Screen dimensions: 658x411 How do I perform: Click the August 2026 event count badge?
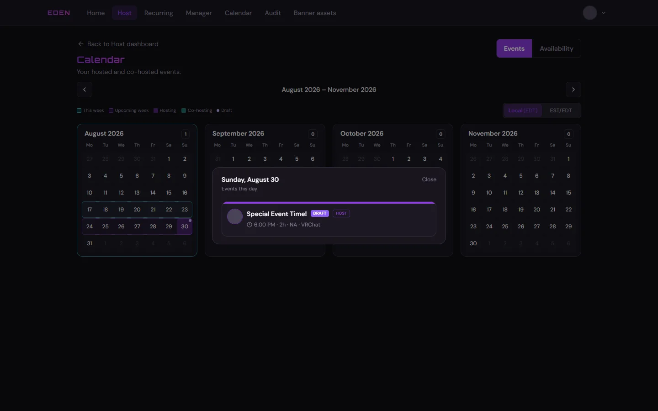point(186,134)
